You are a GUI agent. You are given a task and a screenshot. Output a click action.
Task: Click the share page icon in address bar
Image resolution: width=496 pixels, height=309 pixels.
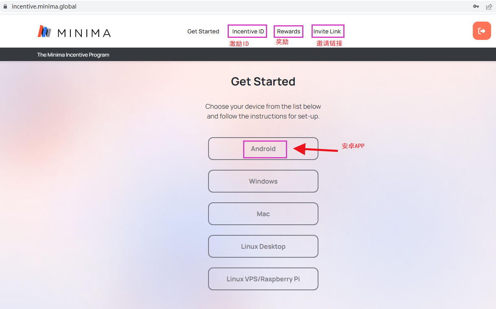(489, 7)
